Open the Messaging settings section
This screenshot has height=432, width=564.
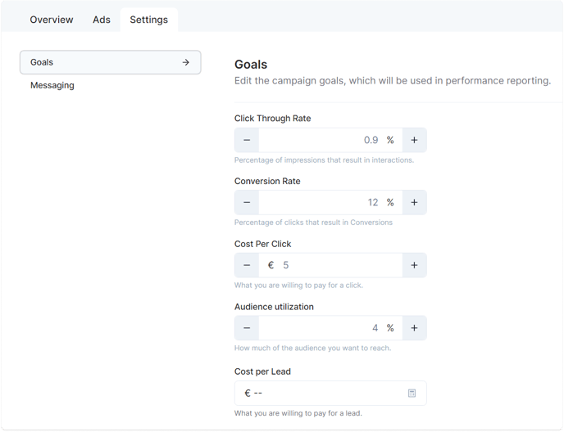point(52,85)
